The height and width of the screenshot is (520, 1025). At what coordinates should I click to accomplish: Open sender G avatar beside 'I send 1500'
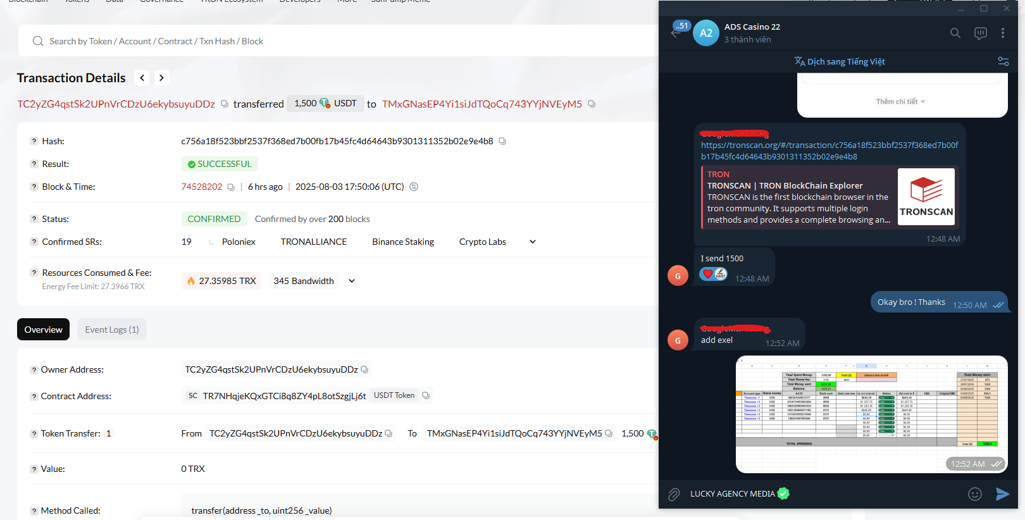[x=678, y=276]
